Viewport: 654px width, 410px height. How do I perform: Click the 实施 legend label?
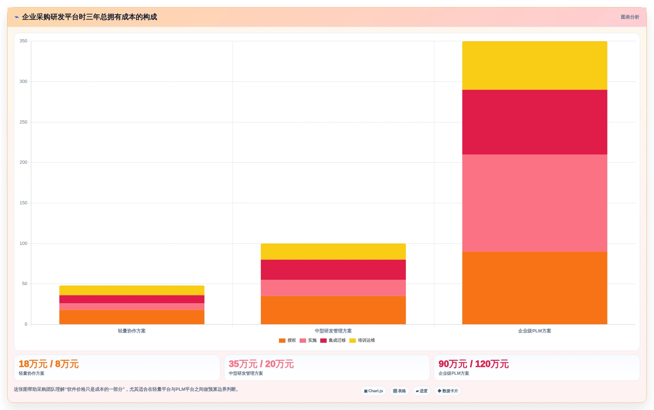point(312,341)
